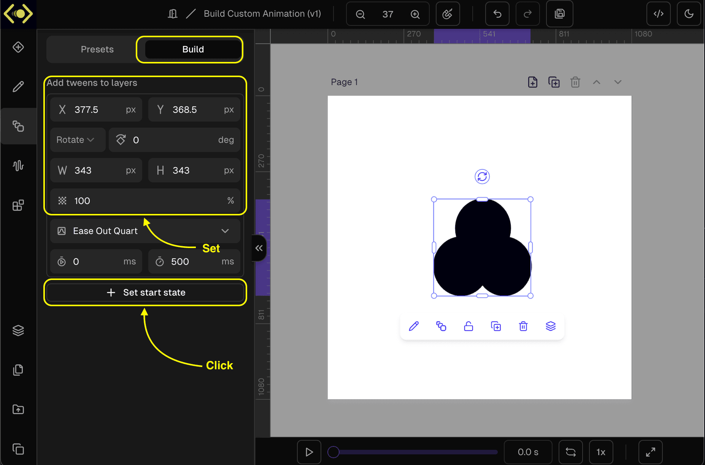Open the code view icon
Viewport: 705px width, 465px height.
point(658,14)
